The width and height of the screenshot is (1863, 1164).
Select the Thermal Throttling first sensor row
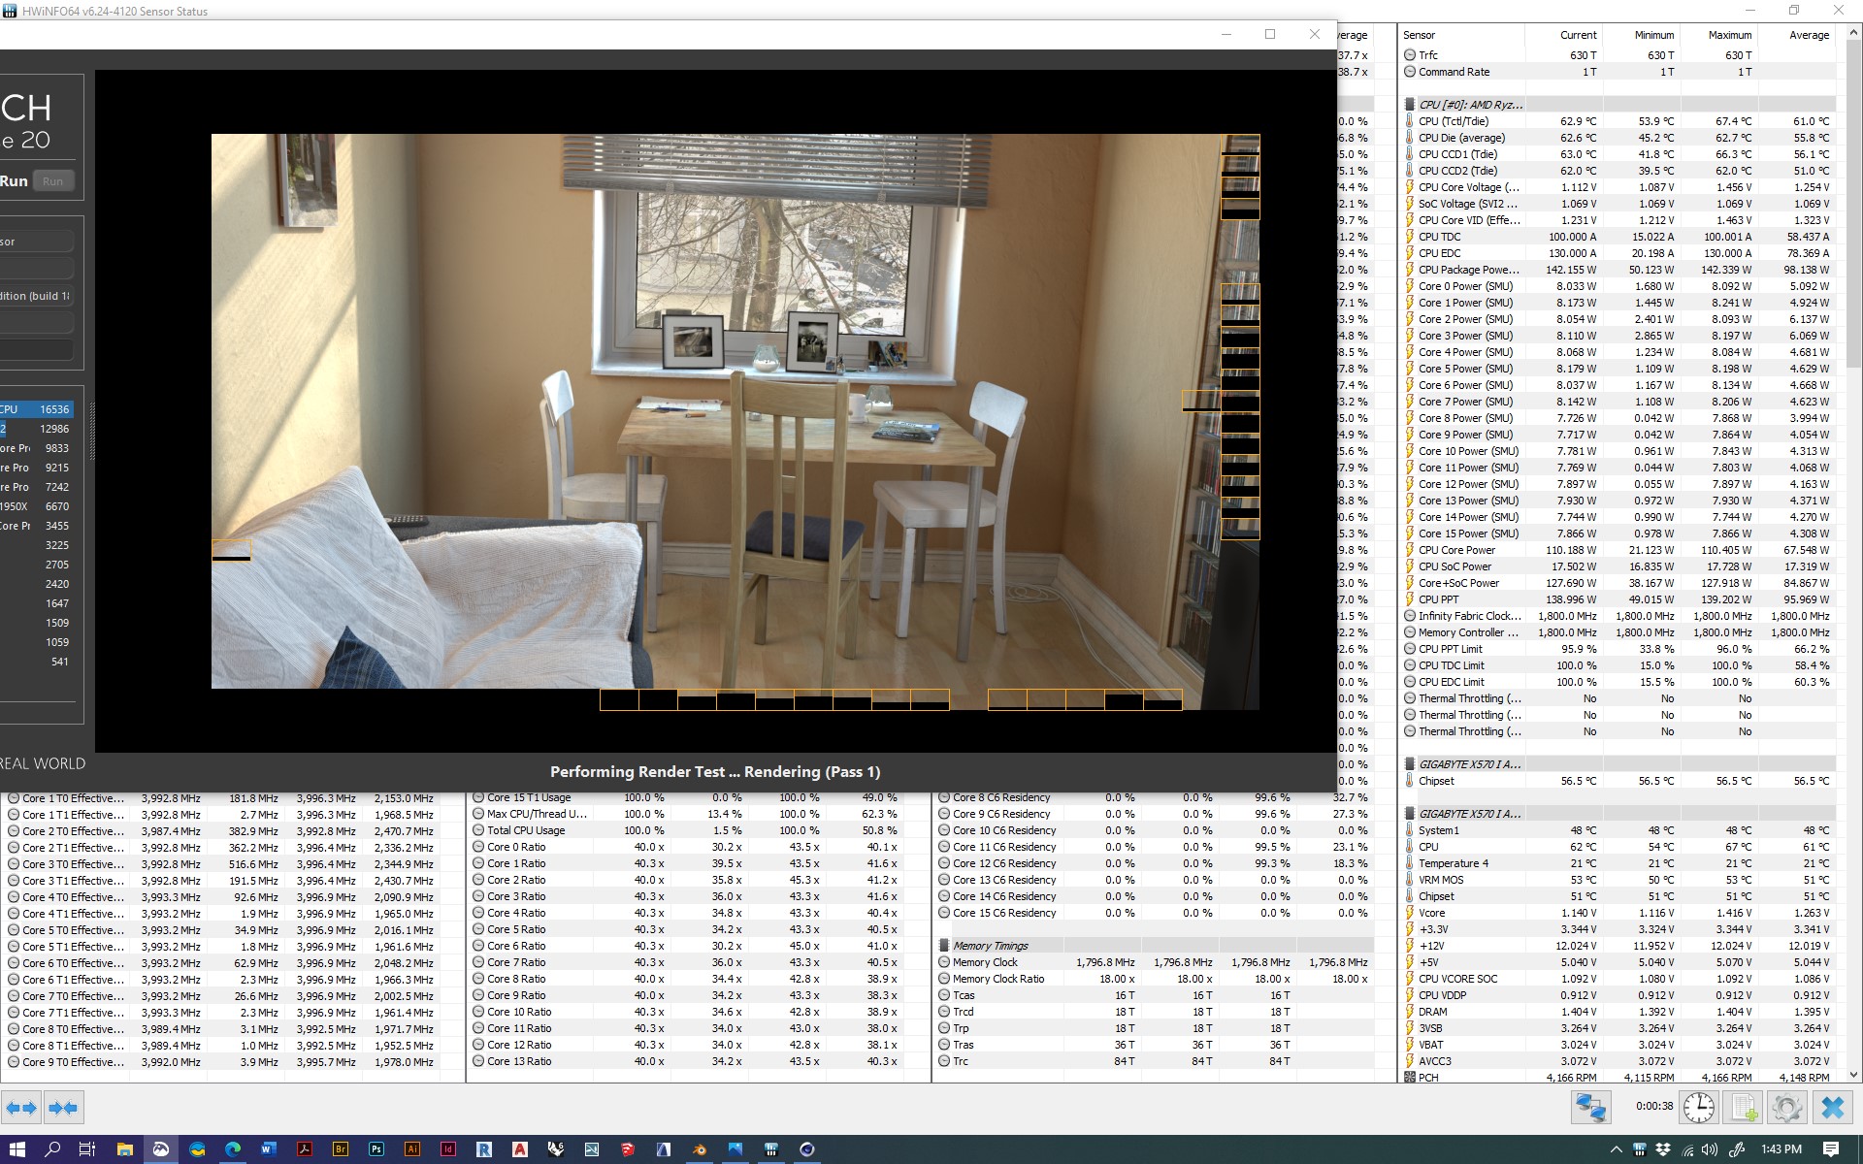[1469, 698]
